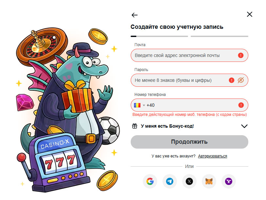Open the Авторизоваться login link
This screenshot has width=266, height=200.
click(x=212, y=156)
